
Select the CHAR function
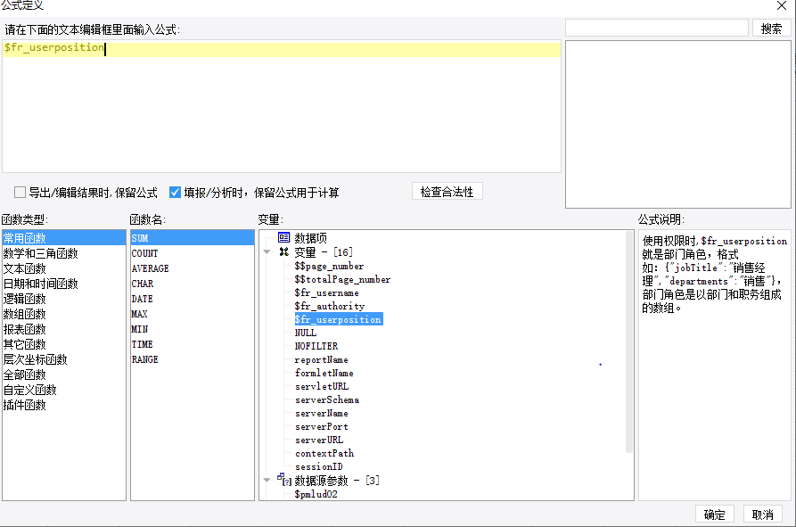point(193,284)
